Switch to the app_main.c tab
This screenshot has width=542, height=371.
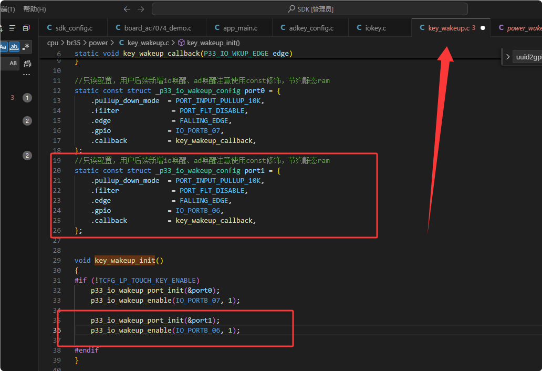[x=239, y=28]
